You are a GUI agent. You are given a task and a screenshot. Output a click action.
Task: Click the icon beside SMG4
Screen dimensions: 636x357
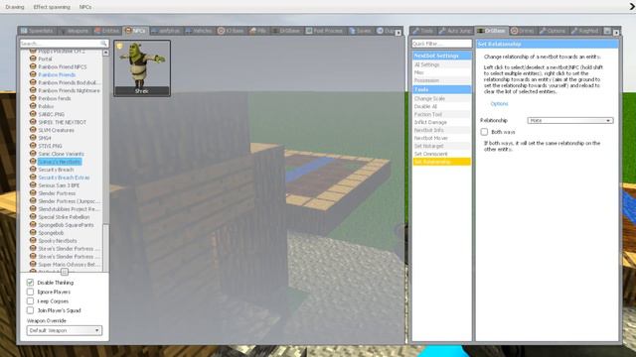point(33,138)
